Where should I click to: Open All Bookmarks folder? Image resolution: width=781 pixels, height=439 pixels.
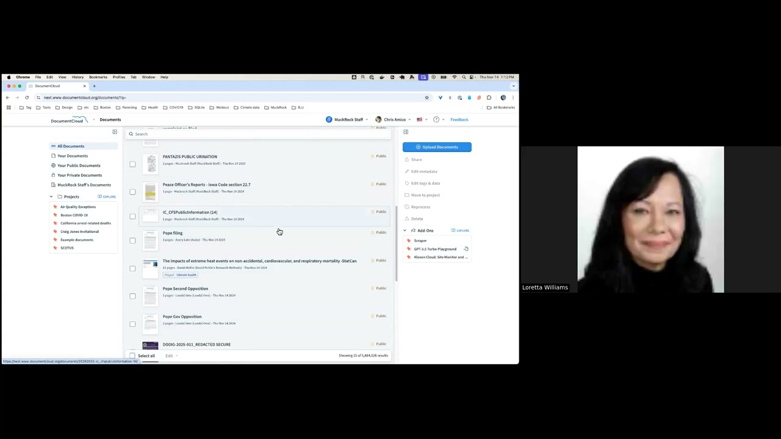click(501, 107)
